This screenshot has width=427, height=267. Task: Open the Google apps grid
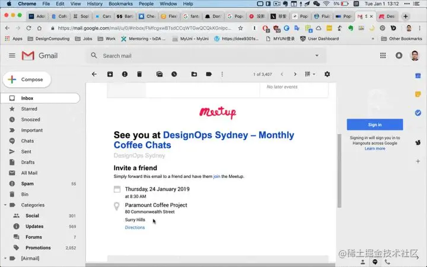pos(383,56)
